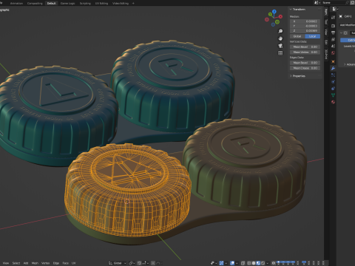The width and height of the screenshot is (355, 266).
Task: Adjust the Mean Vertex crease slider
Action: click(305, 52)
